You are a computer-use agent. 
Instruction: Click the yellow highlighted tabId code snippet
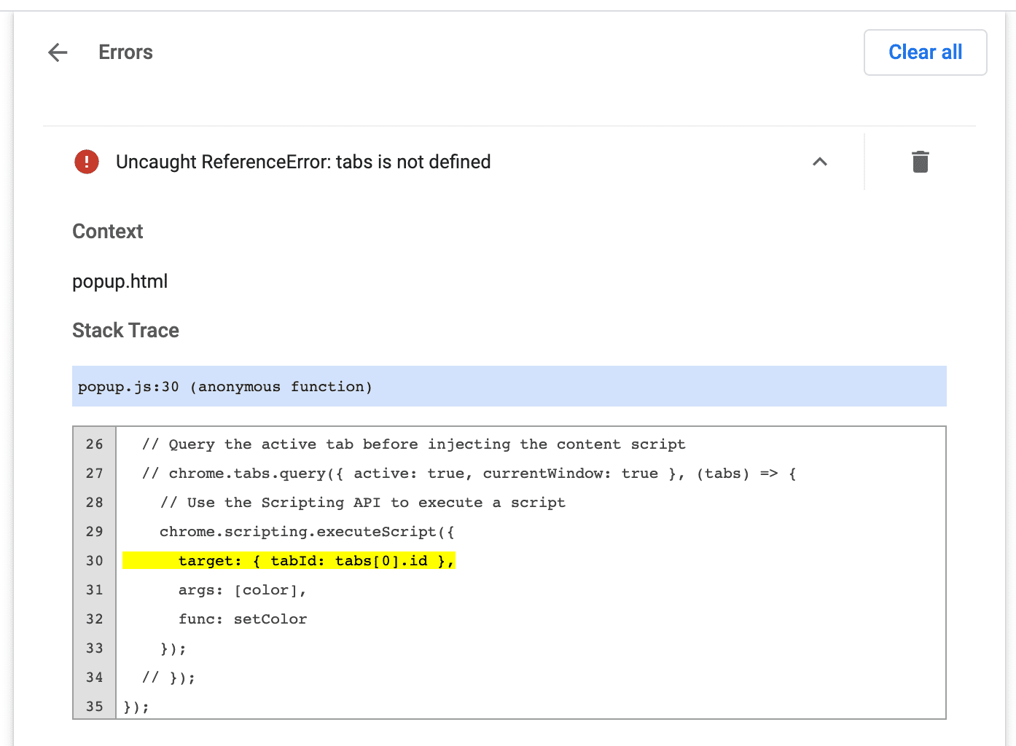tap(289, 560)
